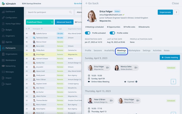Toggle the Profile visible switch
Screen dimensions: 182x114
[x=112, y=33]
